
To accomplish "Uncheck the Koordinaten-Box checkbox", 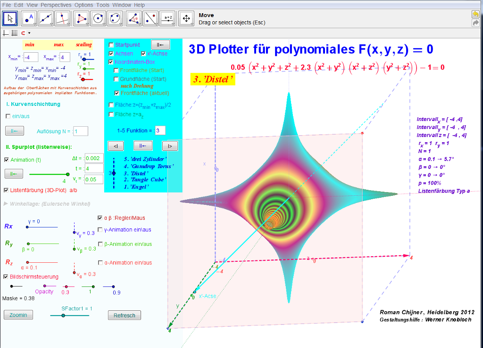I will (x=111, y=62).
